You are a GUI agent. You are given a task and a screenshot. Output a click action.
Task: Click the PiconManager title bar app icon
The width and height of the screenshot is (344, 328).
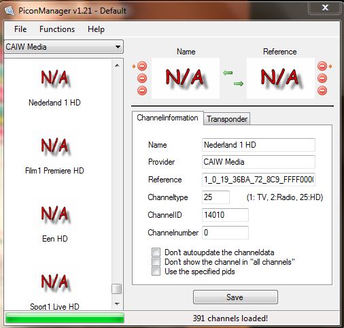pos(10,11)
